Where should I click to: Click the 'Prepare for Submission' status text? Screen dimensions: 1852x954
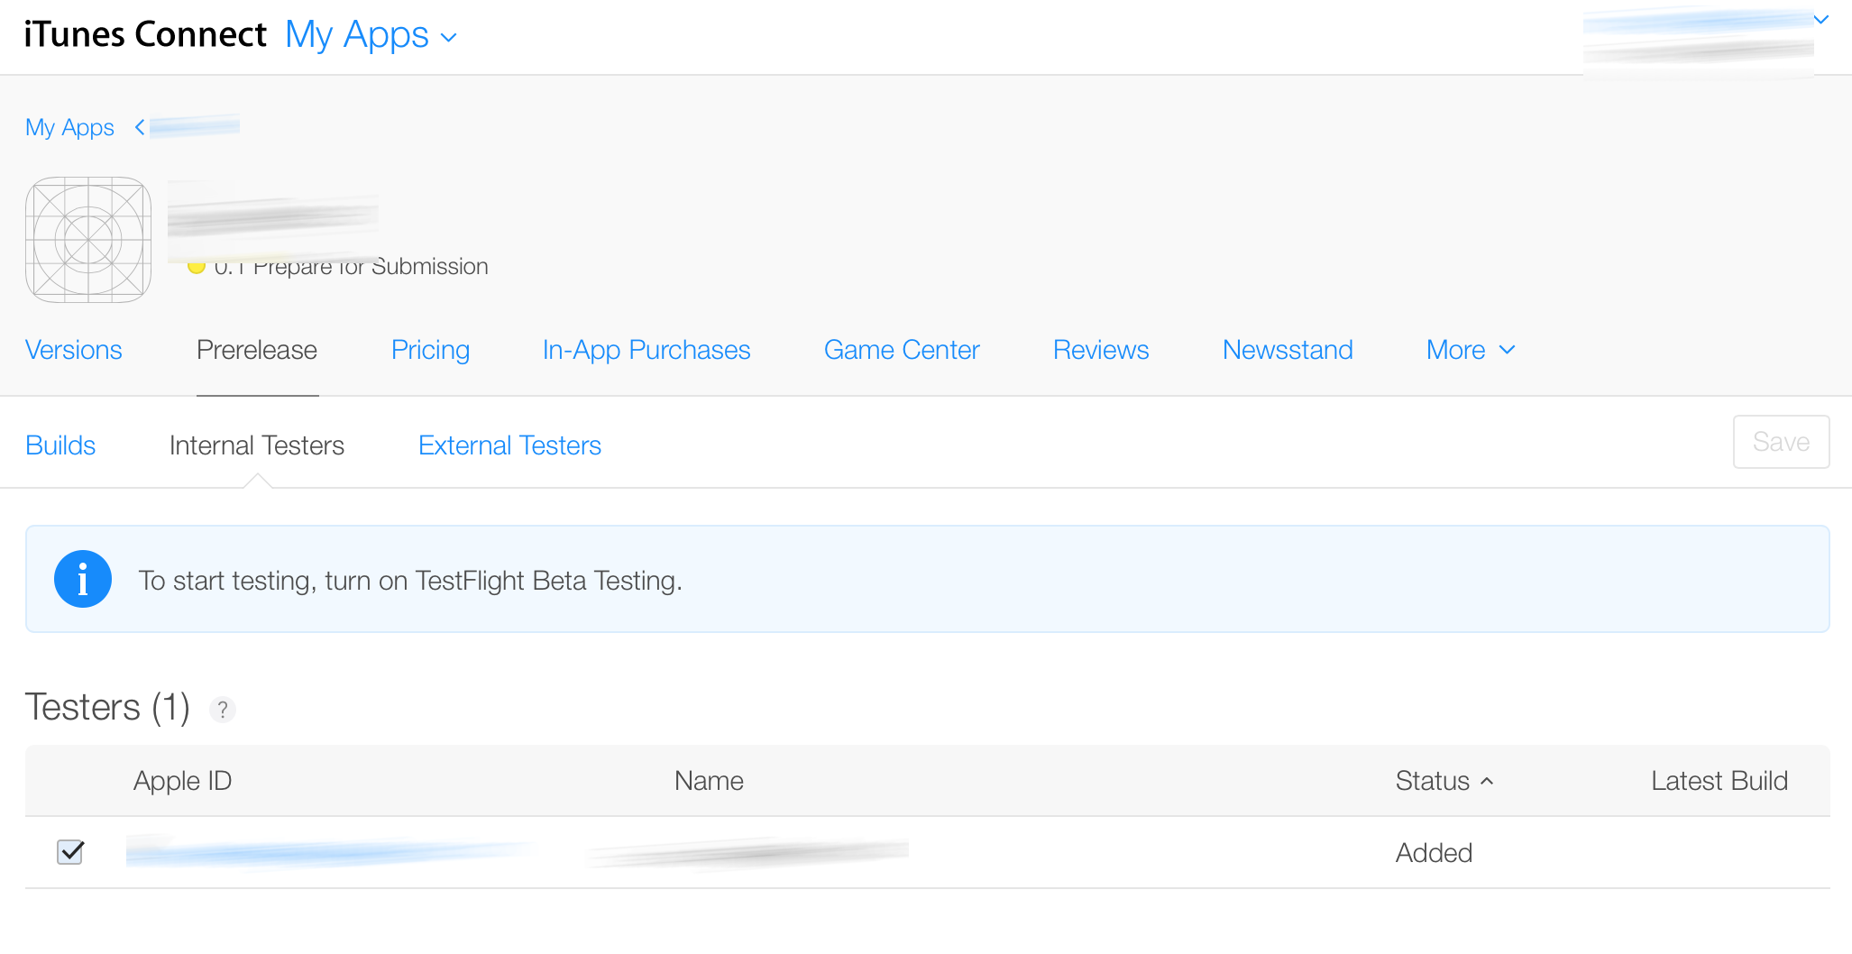point(371,267)
